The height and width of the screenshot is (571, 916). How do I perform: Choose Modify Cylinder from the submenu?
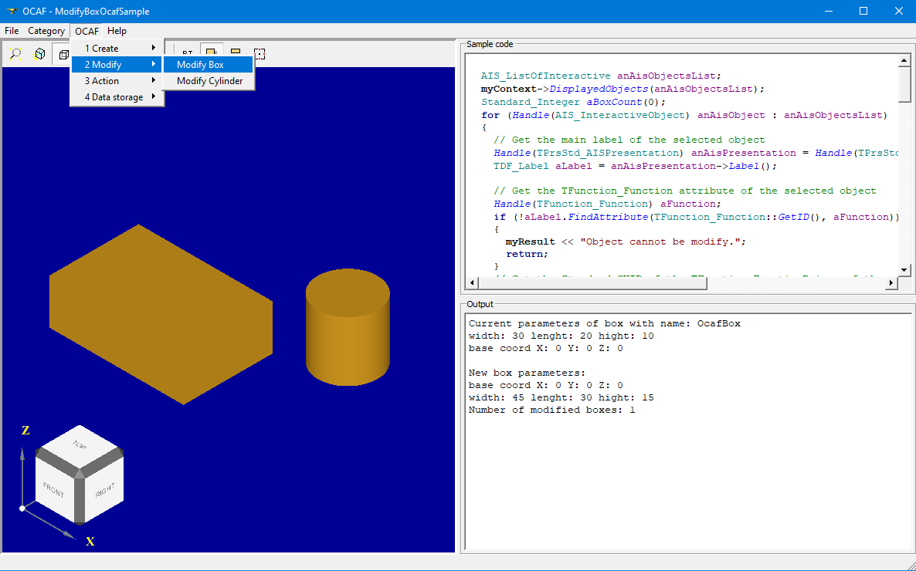click(x=209, y=81)
